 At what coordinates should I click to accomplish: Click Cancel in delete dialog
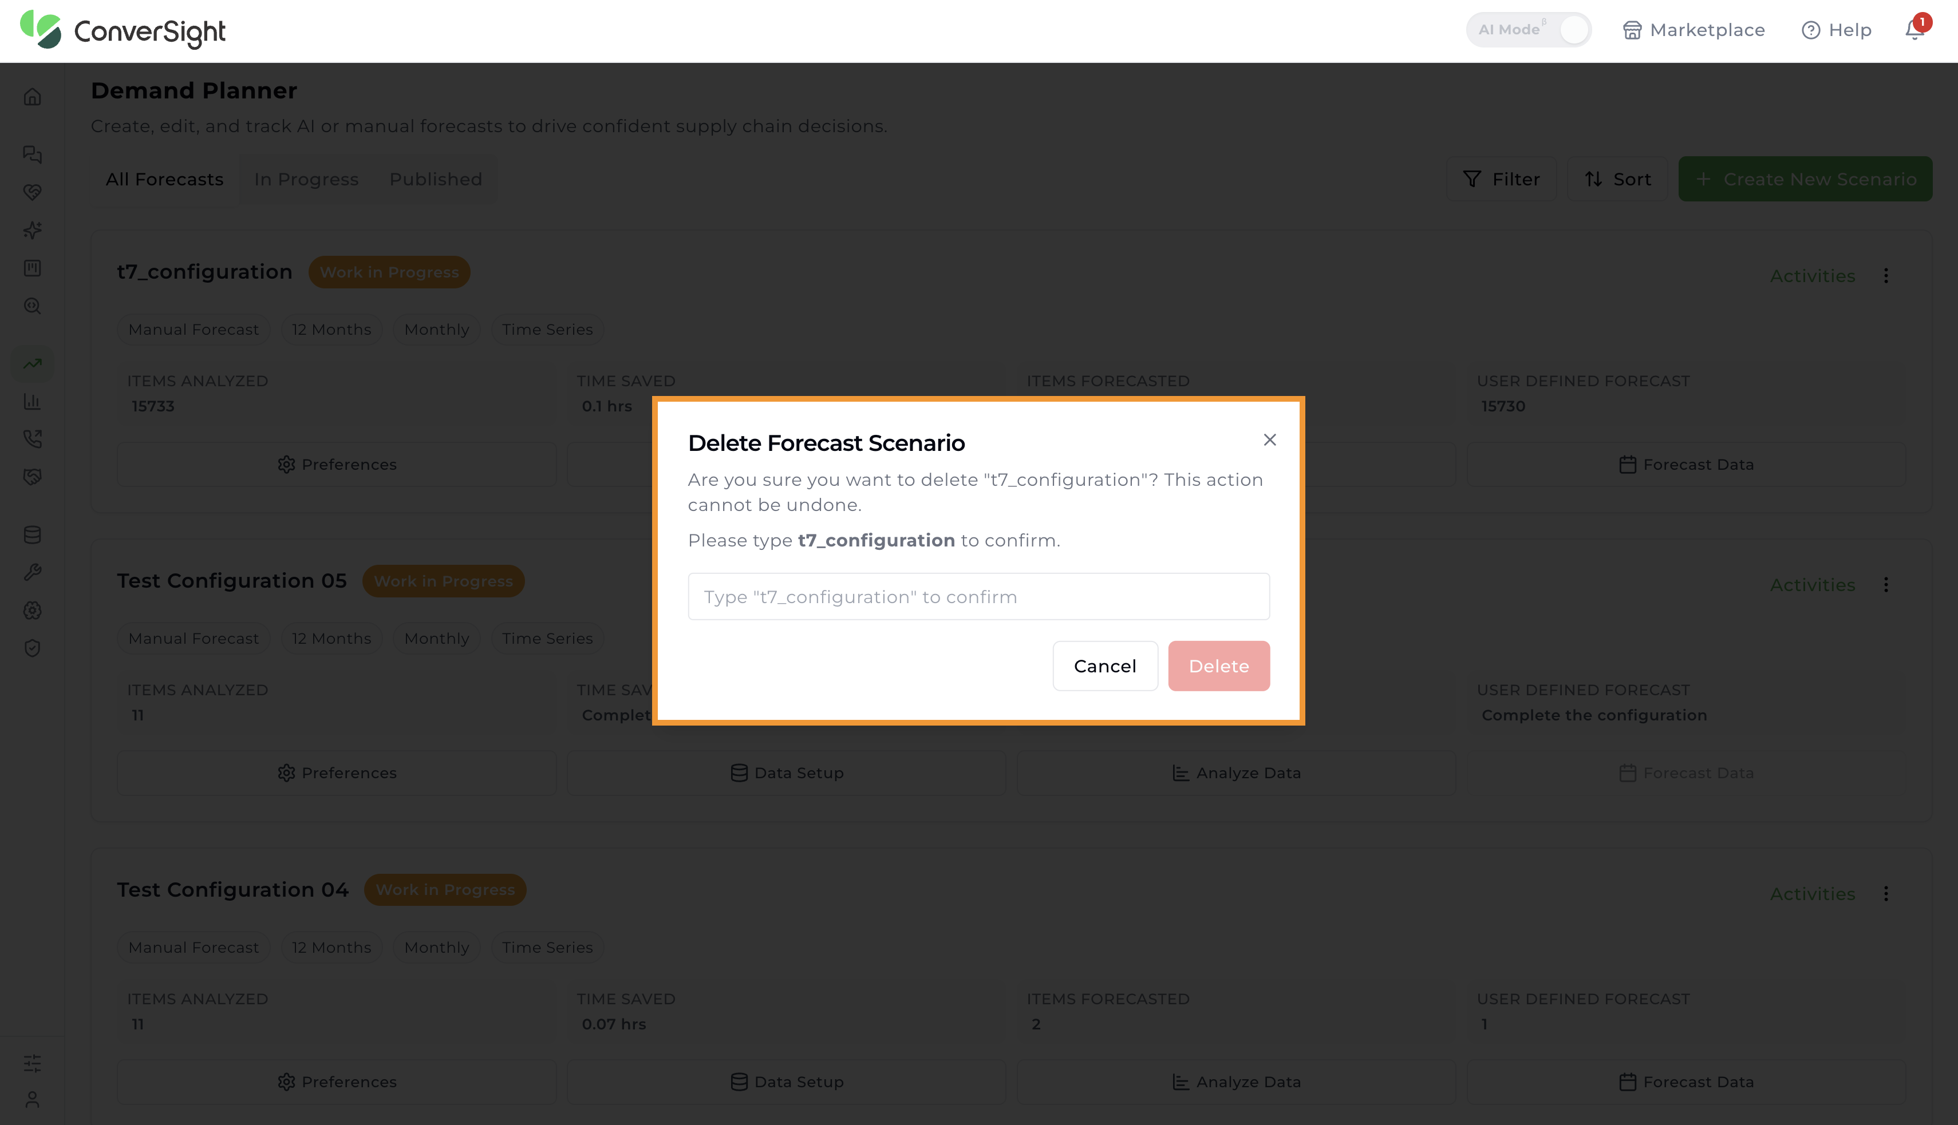(1104, 666)
